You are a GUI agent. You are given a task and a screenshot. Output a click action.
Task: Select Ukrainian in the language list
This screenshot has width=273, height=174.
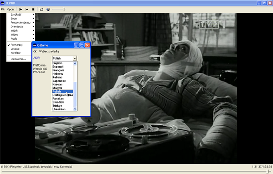click(63, 109)
